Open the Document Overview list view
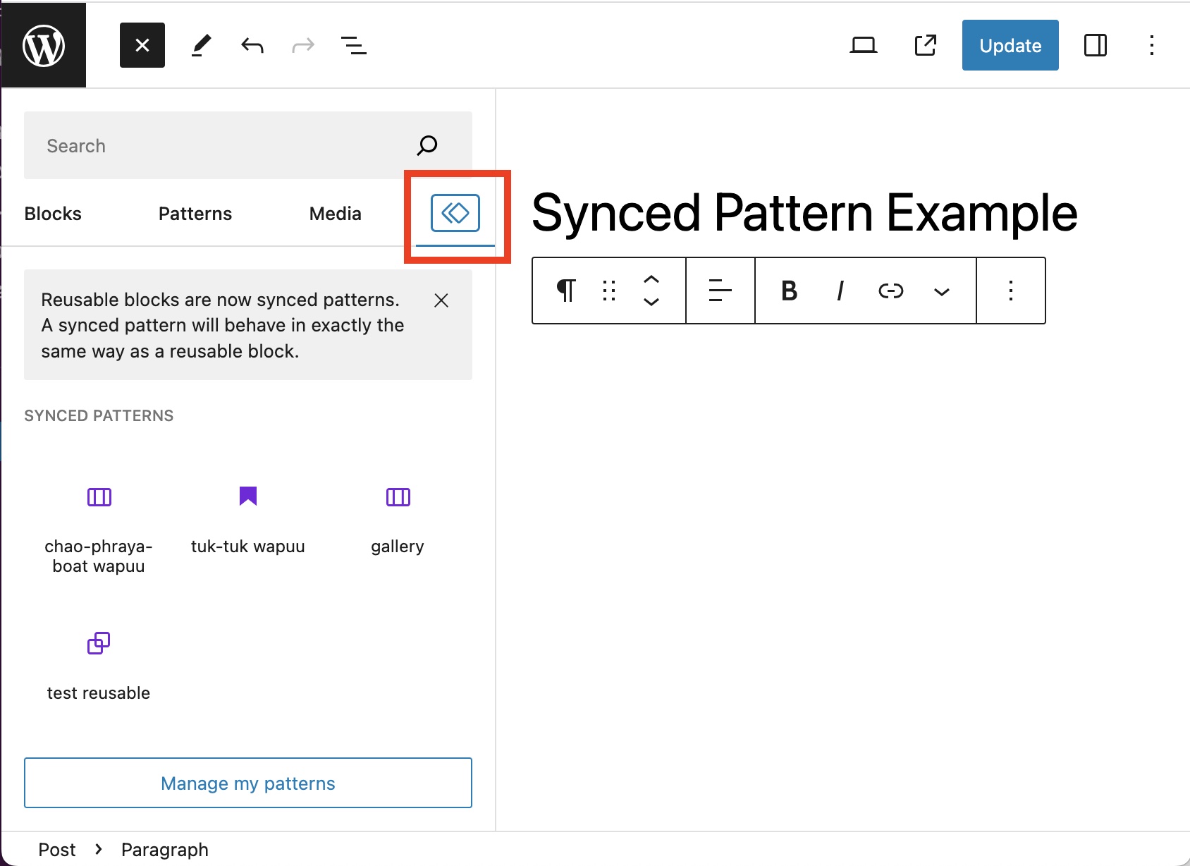 coord(354,44)
